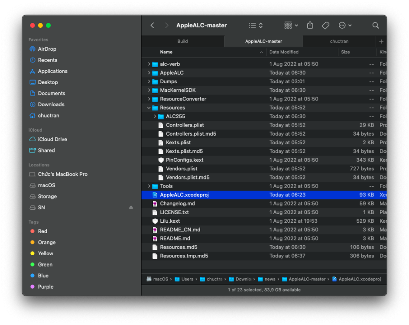Go back with the left chevron button
The image size is (409, 325).
[153, 25]
